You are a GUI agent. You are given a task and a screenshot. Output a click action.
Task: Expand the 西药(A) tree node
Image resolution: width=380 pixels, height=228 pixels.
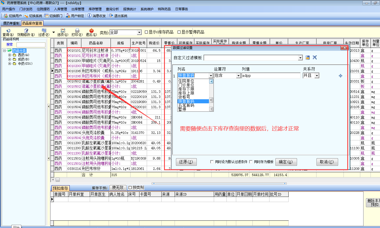point(10,55)
